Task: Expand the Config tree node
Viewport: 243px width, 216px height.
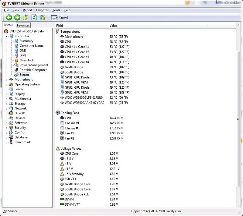Action: 6,133
